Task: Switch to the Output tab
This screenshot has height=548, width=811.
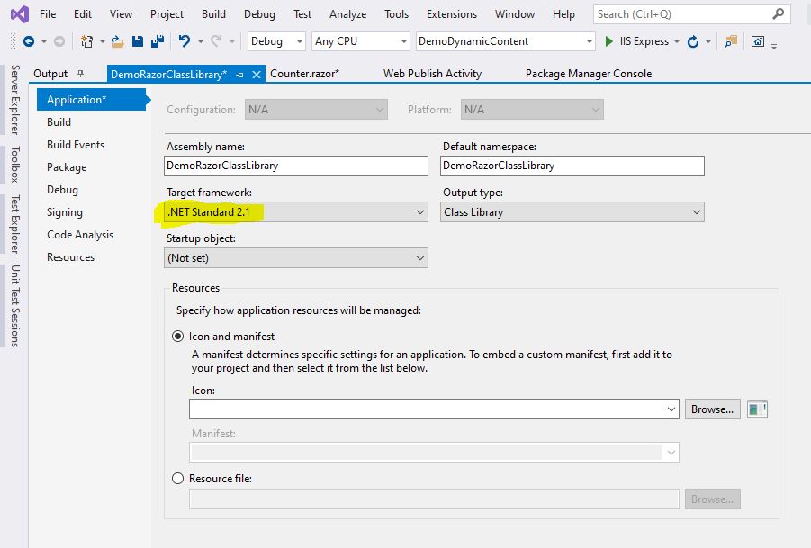Action: (x=50, y=74)
